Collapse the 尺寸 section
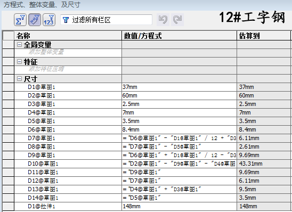The width and height of the screenshot is (292, 212). click(19, 79)
